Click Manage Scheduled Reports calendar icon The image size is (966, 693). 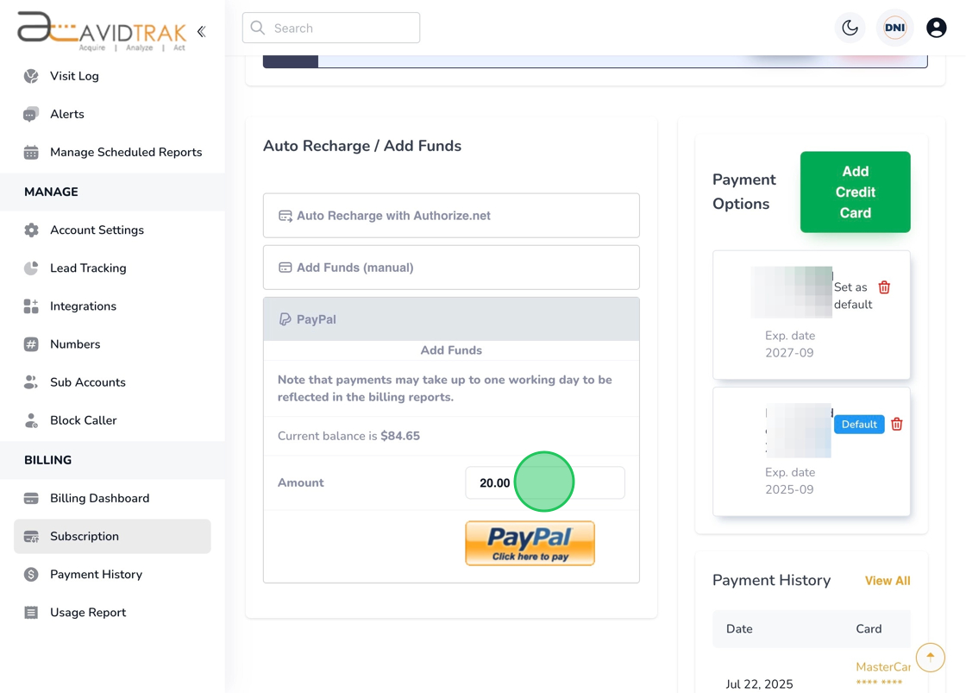point(31,152)
